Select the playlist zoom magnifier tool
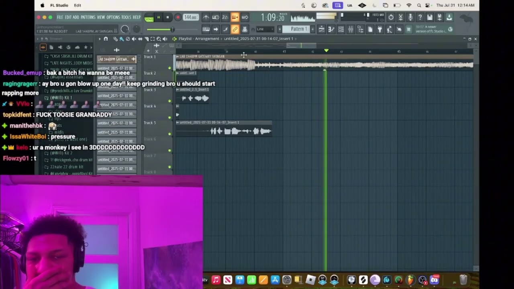514x289 pixels. coord(159,39)
